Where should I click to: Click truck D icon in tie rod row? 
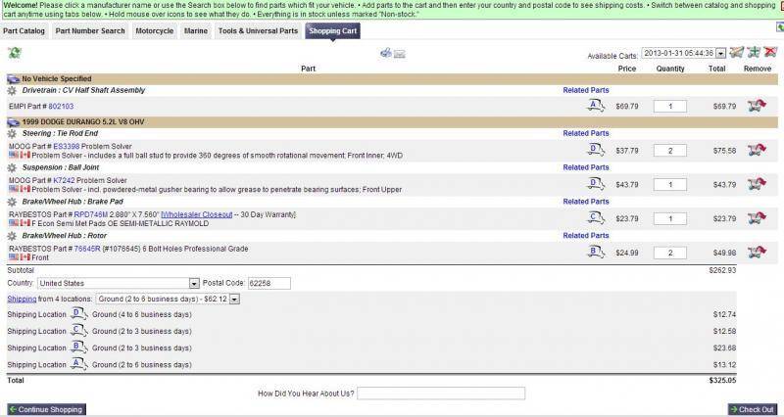pyautogui.click(x=595, y=150)
